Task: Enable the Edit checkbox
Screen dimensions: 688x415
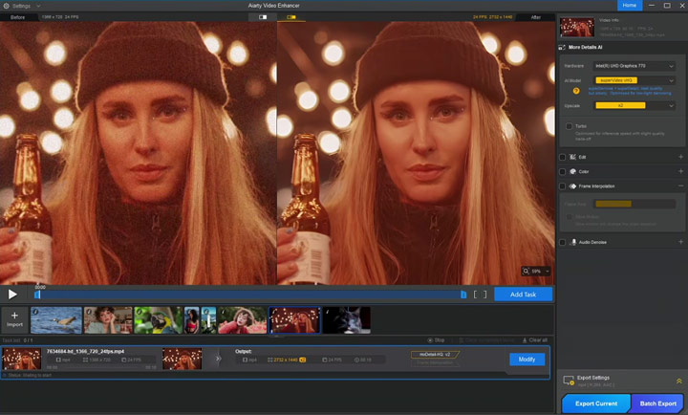Action: point(563,157)
